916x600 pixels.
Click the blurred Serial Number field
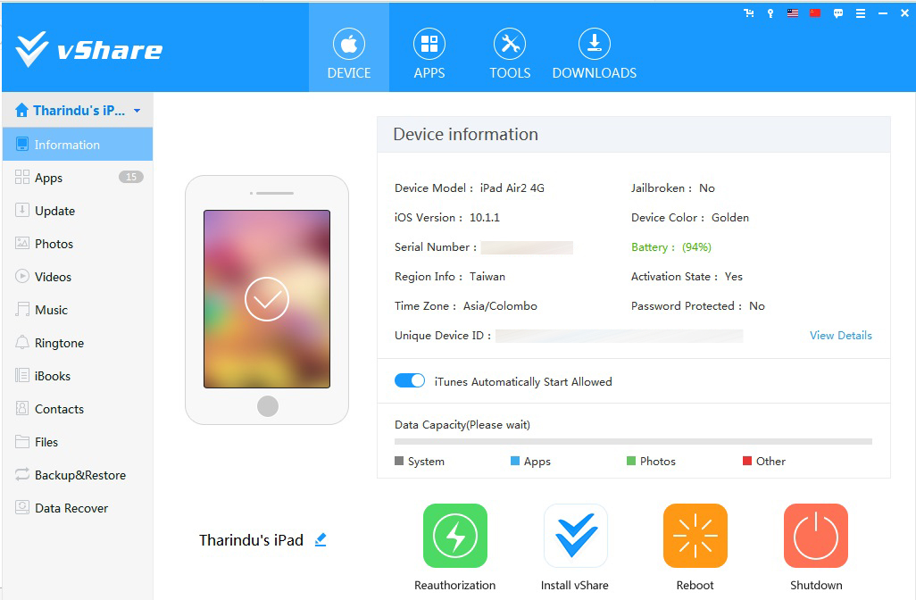[x=527, y=247]
